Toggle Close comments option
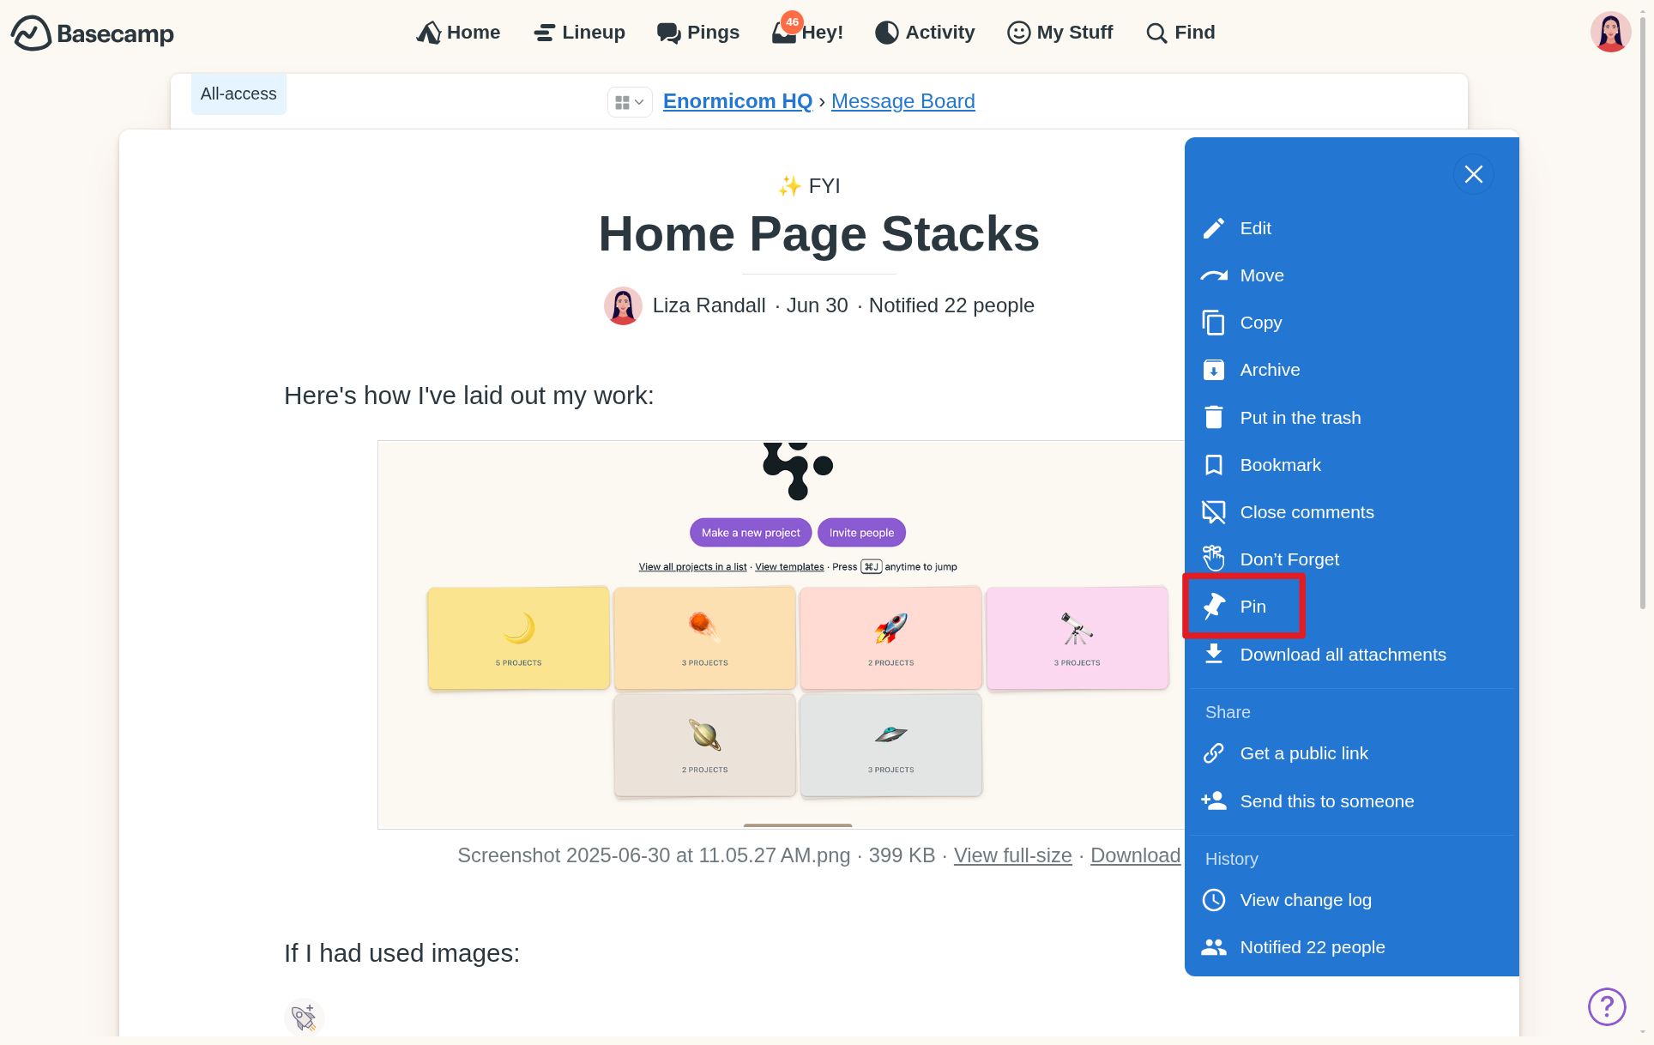 1306,512
